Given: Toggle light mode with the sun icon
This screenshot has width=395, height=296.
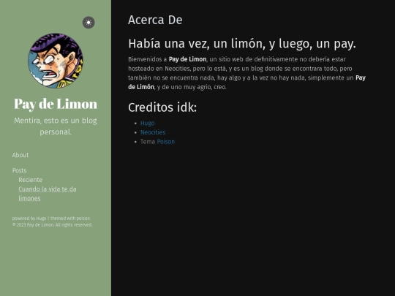Looking at the screenshot, I should (x=89, y=23).
